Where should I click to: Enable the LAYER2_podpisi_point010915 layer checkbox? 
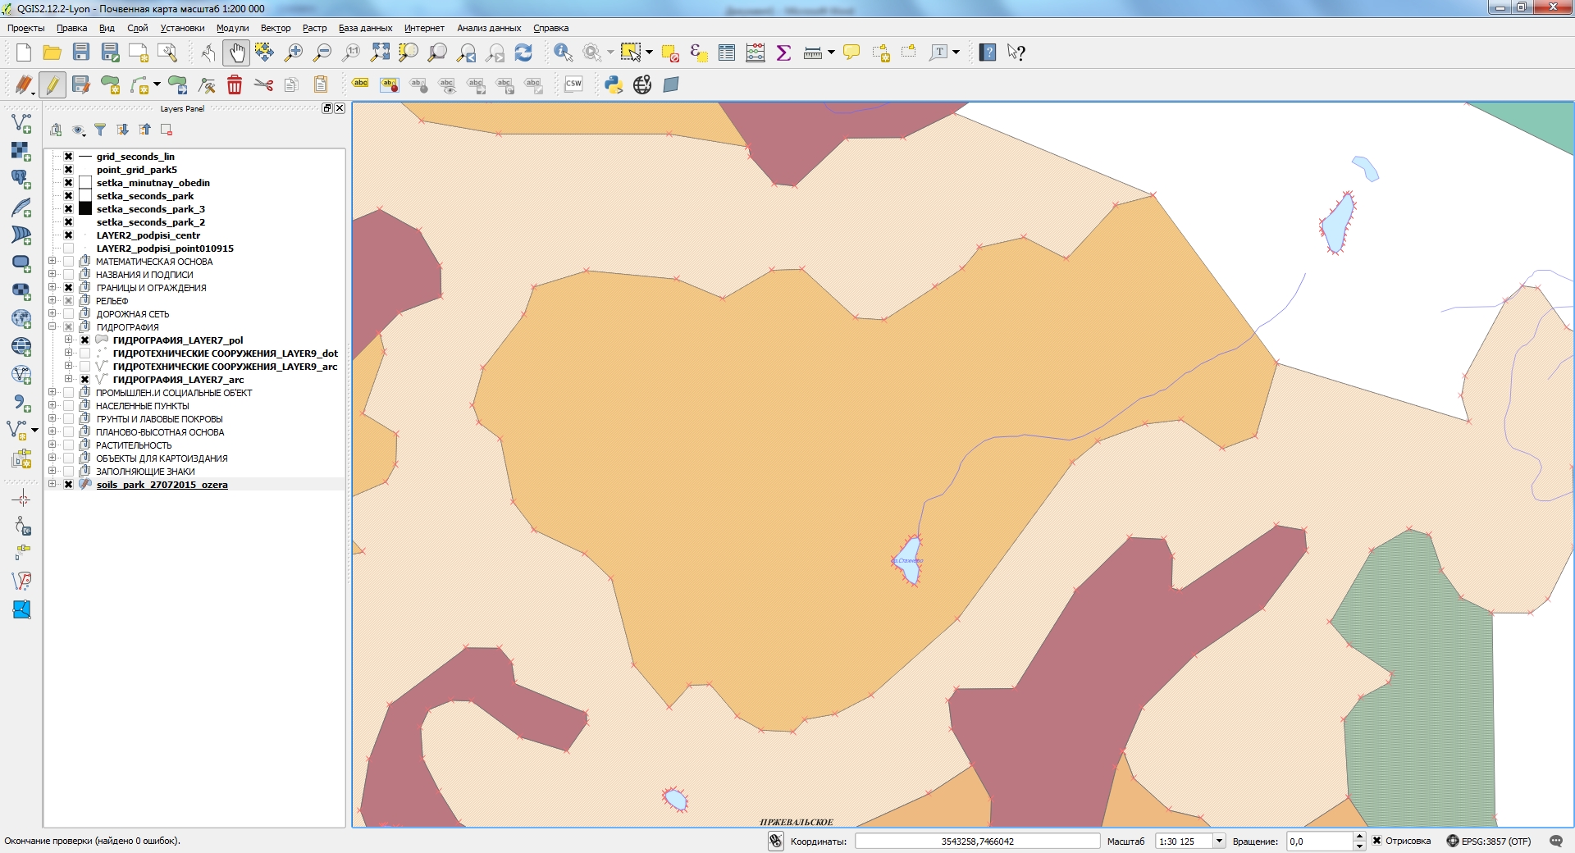(x=68, y=249)
